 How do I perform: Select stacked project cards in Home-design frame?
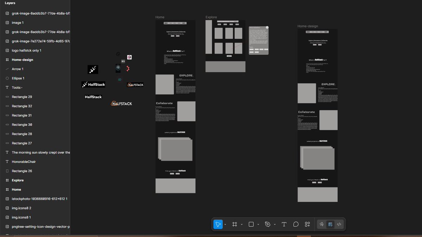pos(317,158)
